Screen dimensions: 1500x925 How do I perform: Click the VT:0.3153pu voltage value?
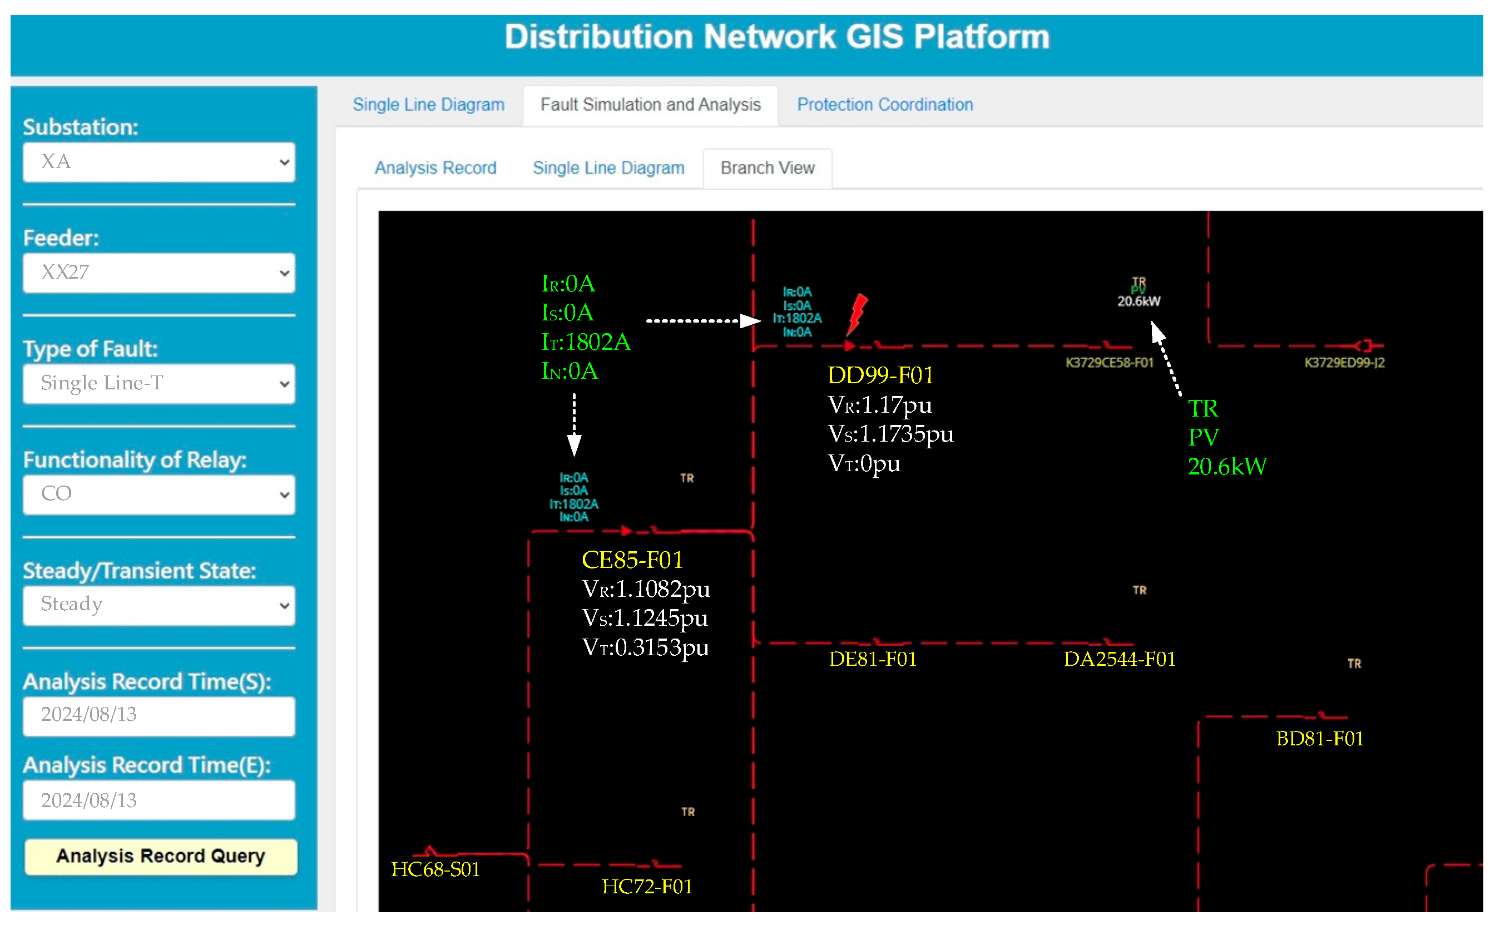click(645, 648)
